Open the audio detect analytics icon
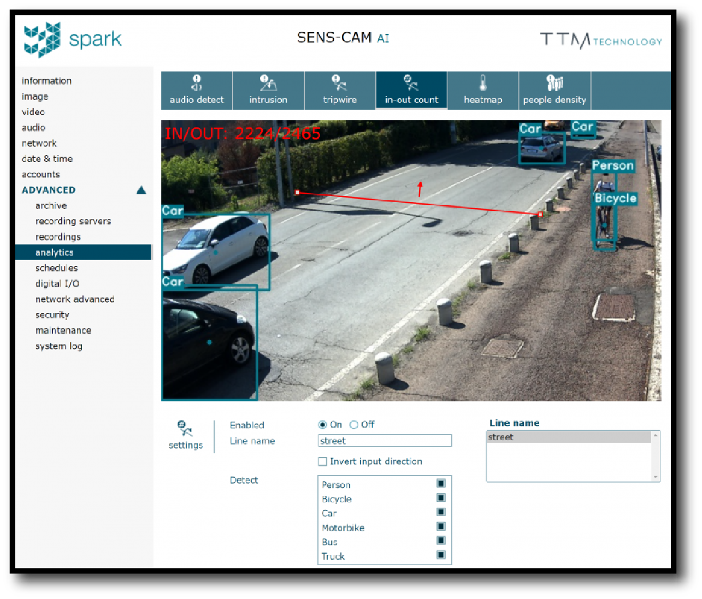Screen dimensions: 702x599 click(197, 83)
